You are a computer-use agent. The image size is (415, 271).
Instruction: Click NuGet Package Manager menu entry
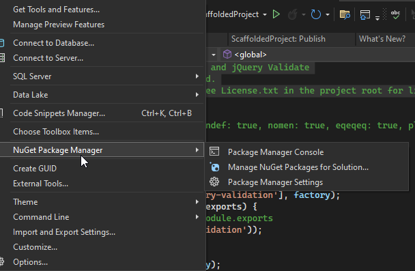click(x=102, y=150)
